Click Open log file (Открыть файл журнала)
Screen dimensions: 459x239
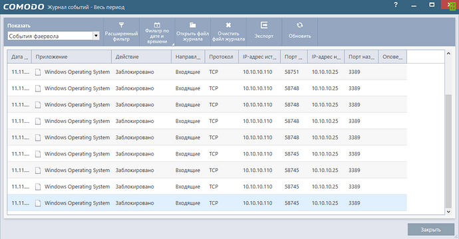[193, 32]
